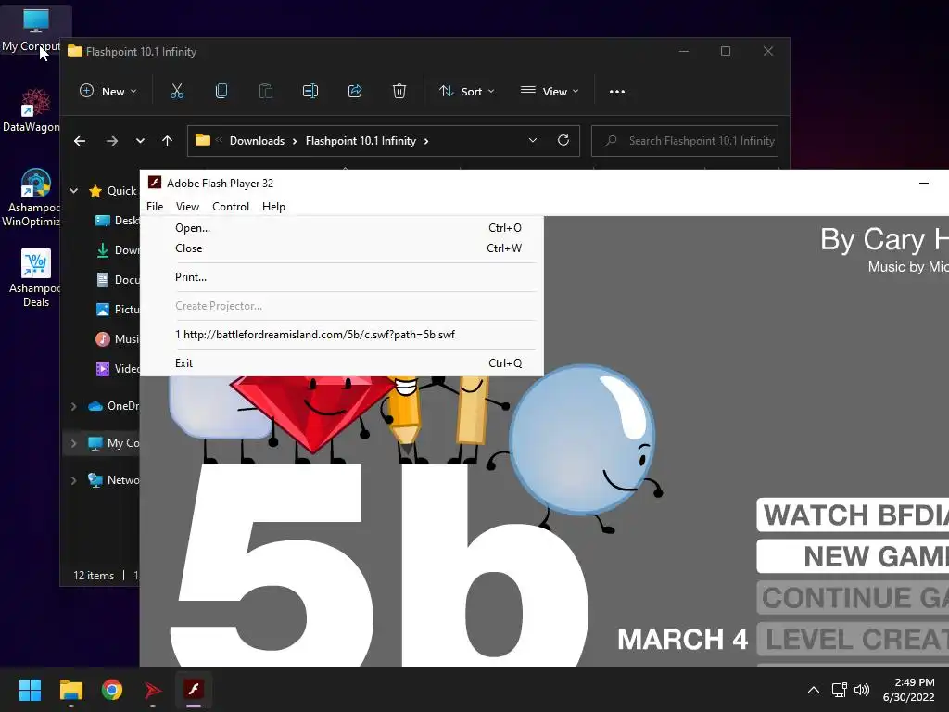Screen dimensions: 949x712
Task: Select the Ashampoo Deals desktop shortcut
Action: (35, 278)
